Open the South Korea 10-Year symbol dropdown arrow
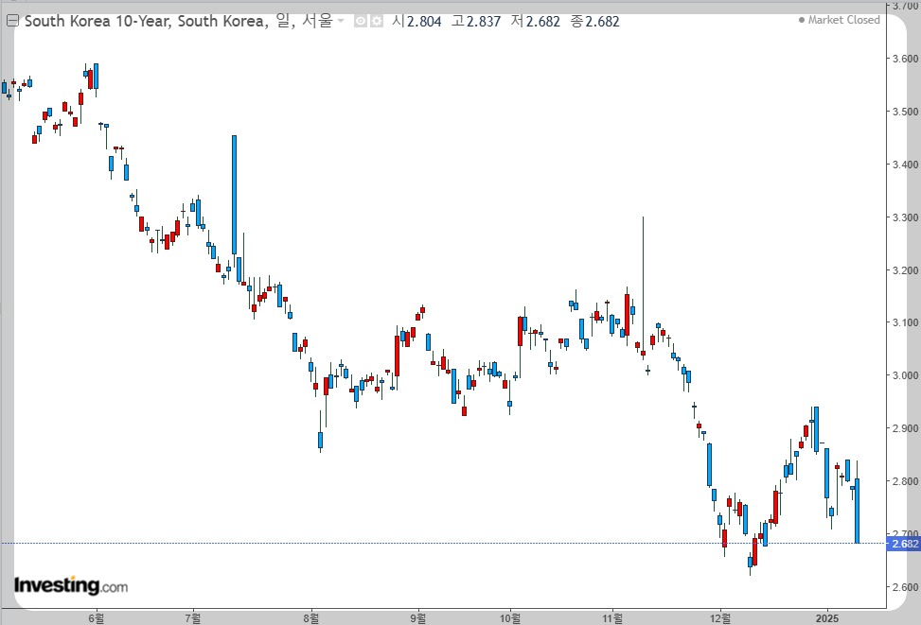 pyautogui.click(x=341, y=21)
